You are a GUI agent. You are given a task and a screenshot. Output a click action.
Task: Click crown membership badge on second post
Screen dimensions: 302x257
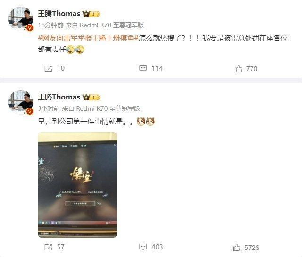(x=91, y=97)
